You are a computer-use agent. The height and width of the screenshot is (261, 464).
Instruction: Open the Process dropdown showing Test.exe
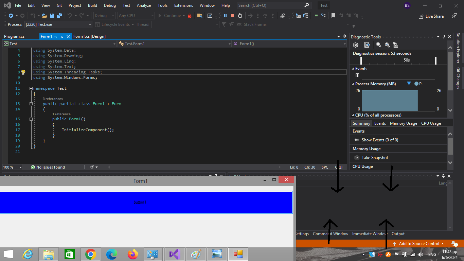click(90, 24)
